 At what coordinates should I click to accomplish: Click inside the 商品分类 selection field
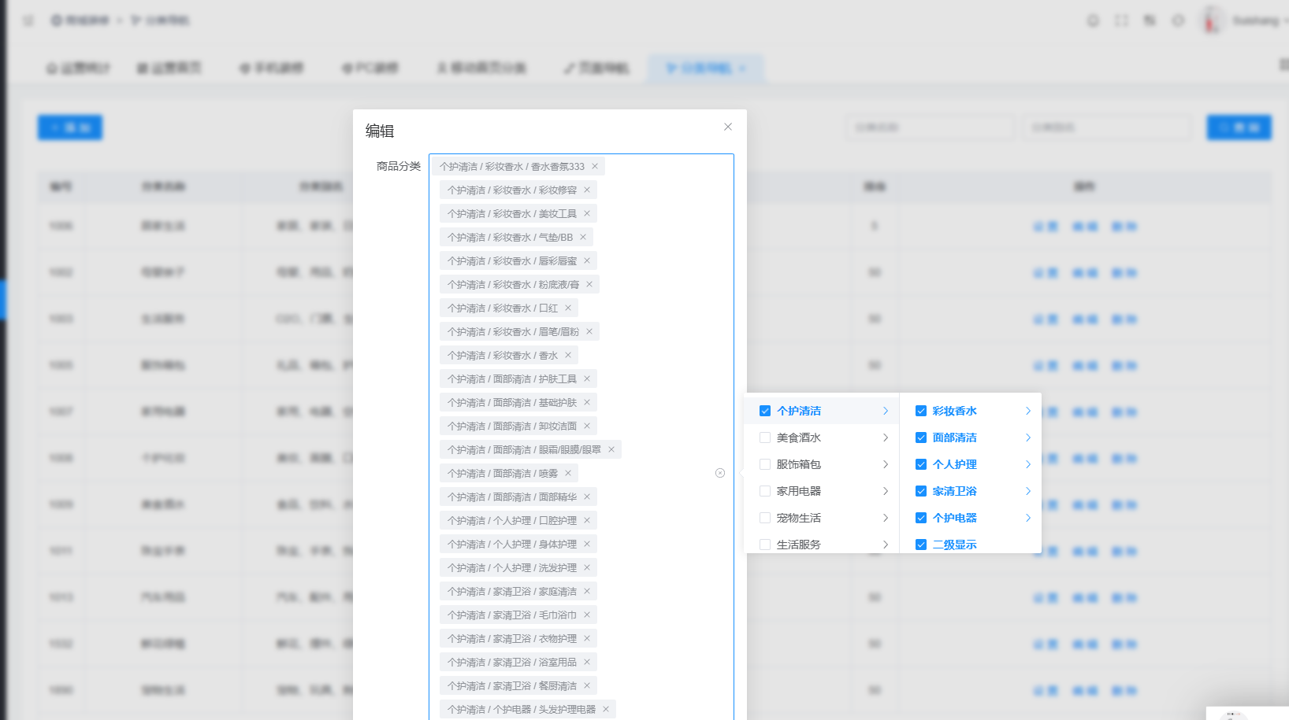pyautogui.click(x=581, y=437)
